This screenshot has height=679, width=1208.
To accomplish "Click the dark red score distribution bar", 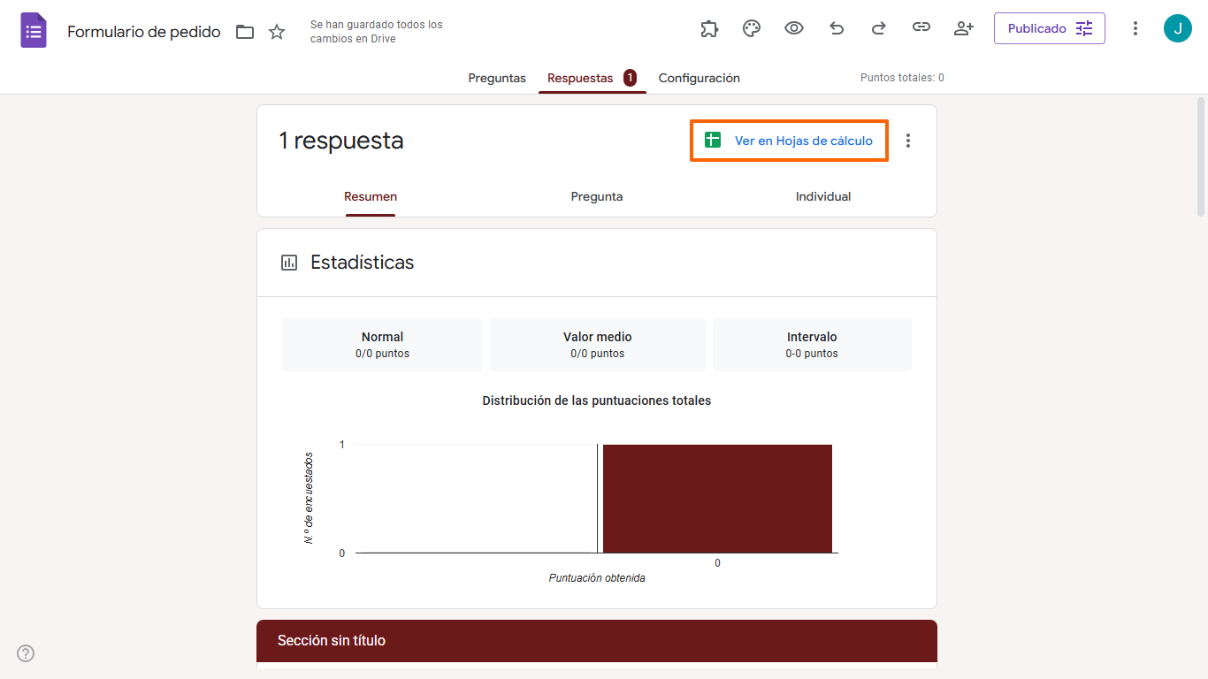I will [717, 499].
